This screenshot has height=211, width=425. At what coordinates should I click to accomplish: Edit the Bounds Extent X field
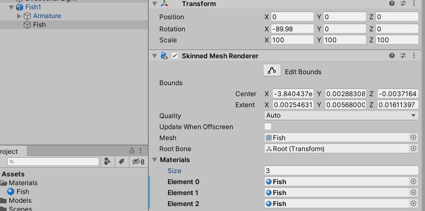[293, 104]
